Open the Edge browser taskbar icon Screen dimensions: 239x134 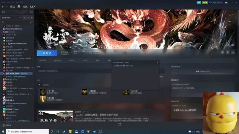click(x=76, y=131)
